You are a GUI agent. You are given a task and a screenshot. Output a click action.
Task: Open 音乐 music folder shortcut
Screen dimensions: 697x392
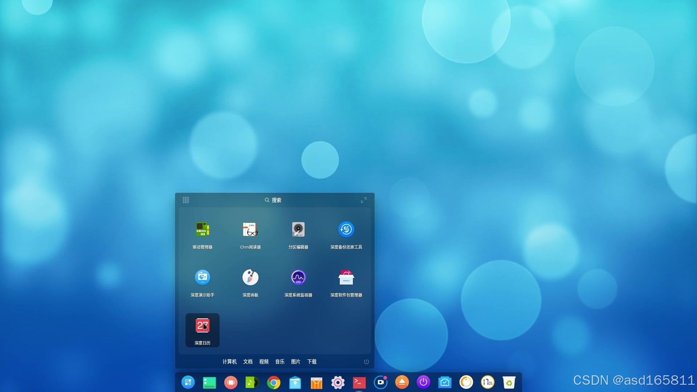click(280, 362)
